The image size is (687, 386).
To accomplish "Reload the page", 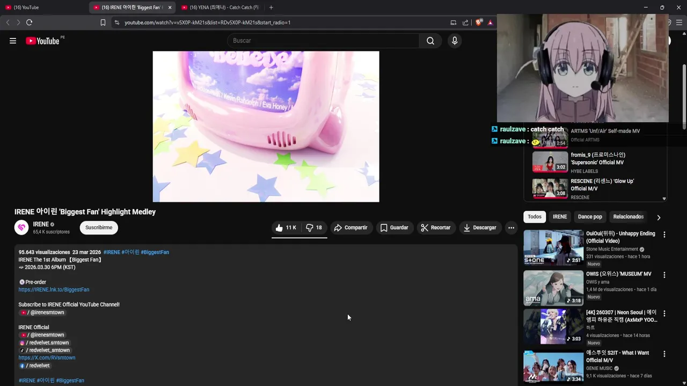I will point(30,23).
